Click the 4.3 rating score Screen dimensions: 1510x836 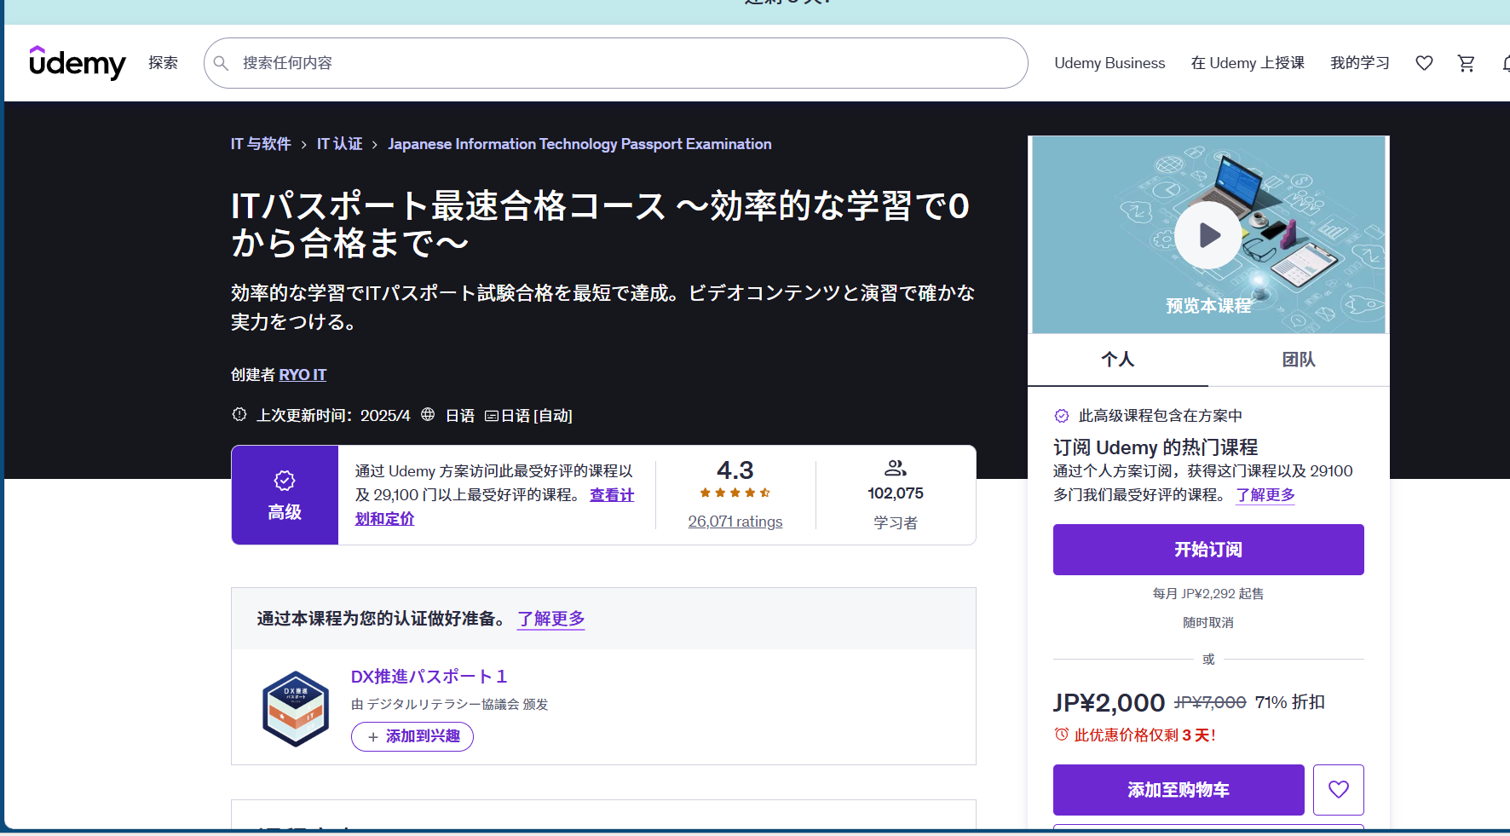[735, 470]
